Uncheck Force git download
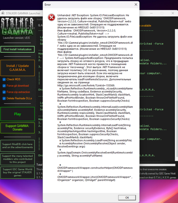 4,86
